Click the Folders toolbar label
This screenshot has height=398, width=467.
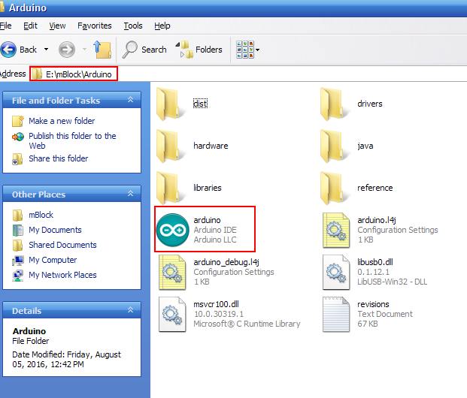pos(209,50)
